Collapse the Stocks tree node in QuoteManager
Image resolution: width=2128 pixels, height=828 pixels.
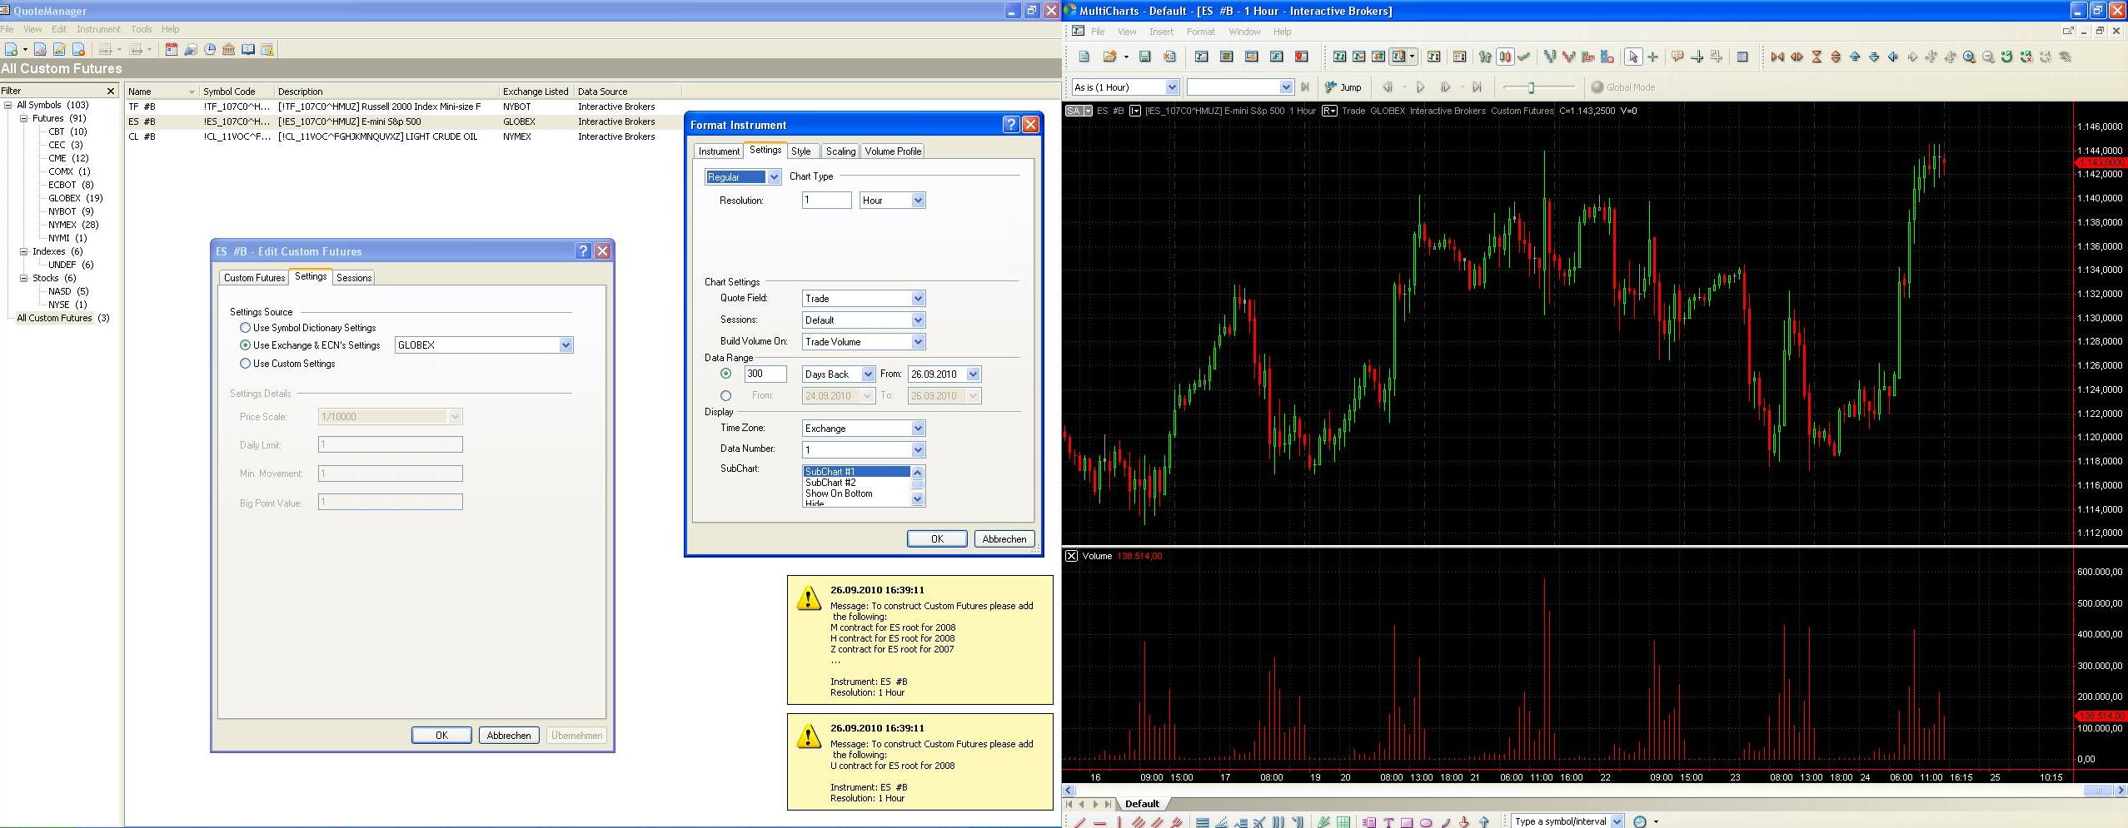24,278
